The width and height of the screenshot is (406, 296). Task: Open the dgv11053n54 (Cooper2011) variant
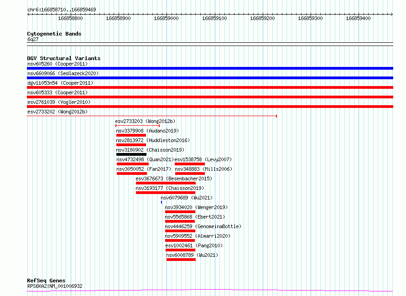coord(60,83)
